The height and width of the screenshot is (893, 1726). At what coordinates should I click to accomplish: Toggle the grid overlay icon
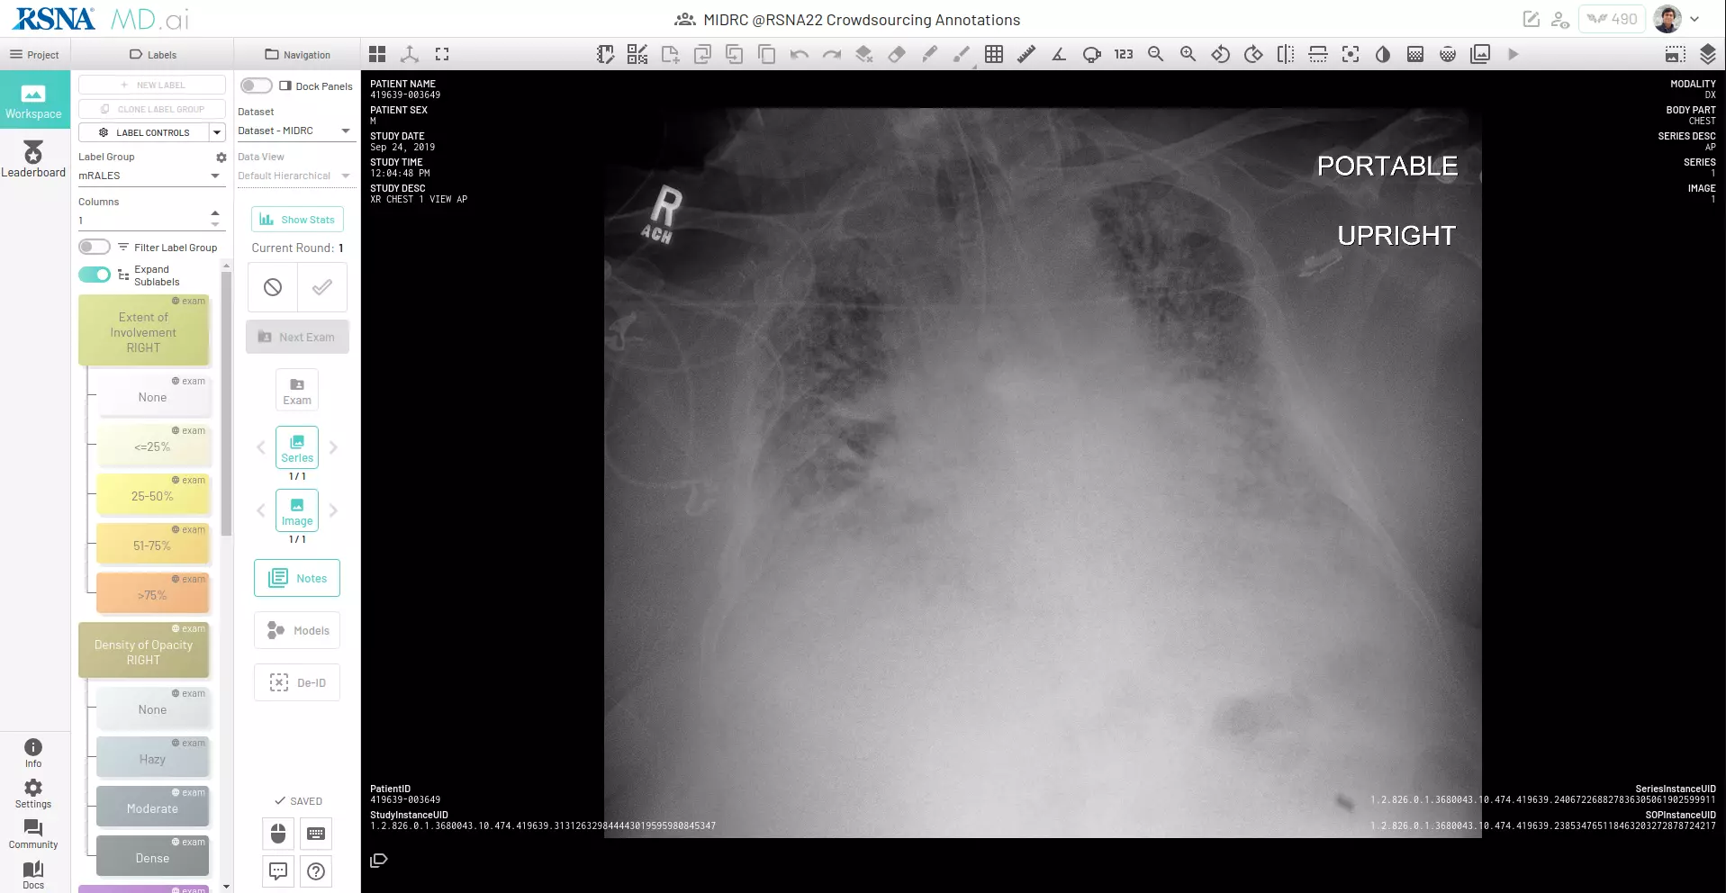tap(993, 55)
